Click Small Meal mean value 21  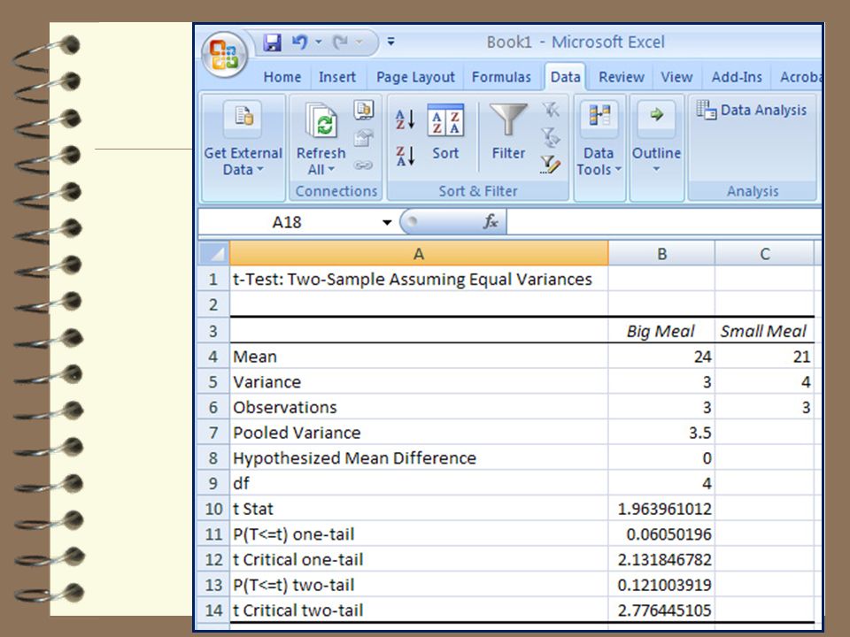coord(764,357)
